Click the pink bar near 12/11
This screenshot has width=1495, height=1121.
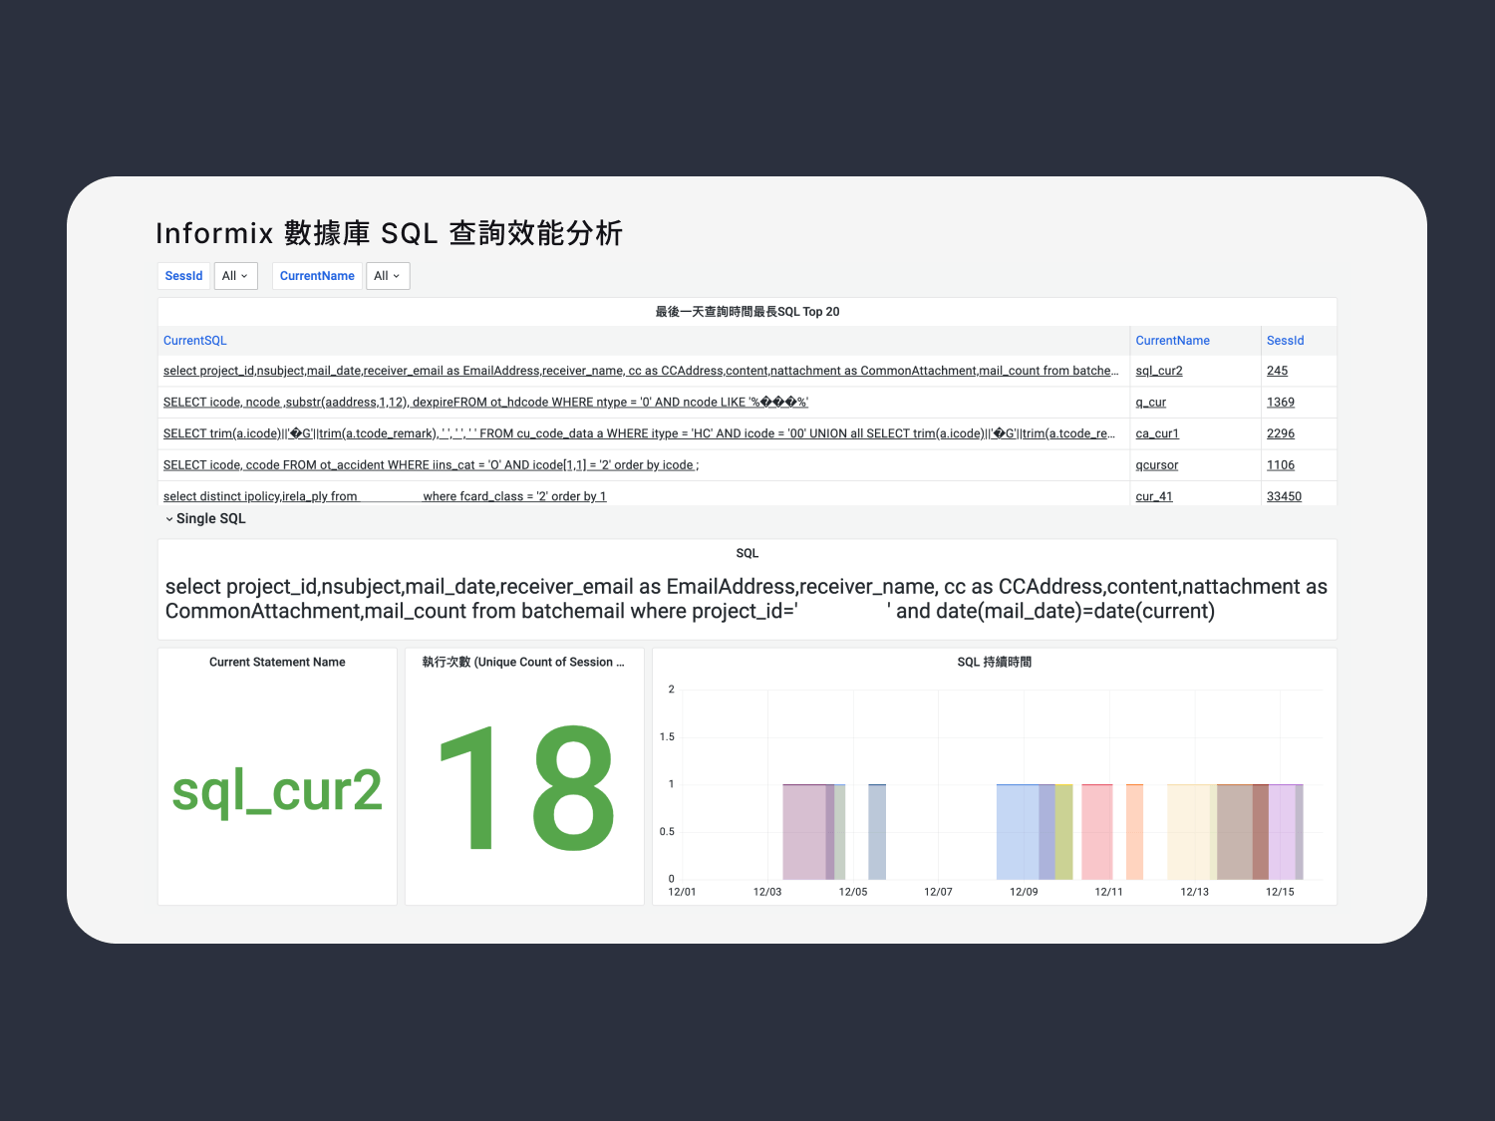point(1096,832)
